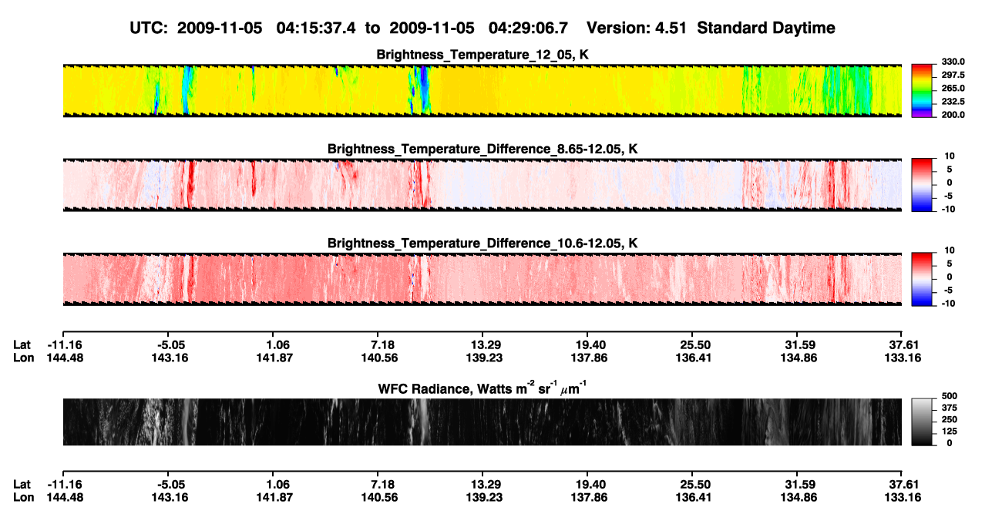Select the red-blue colorbar of the 8.65-12.05 panel
The height and width of the screenshot is (514, 1002).
tap(922, 185)
